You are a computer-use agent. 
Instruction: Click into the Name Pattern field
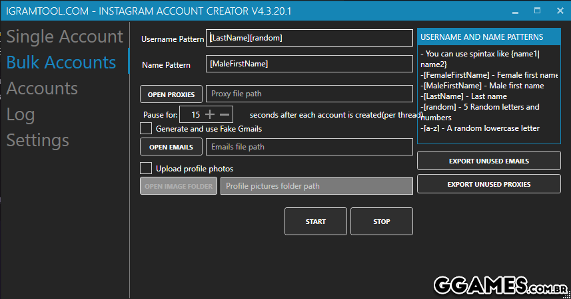pyautogui.click(x=309, y=64)
